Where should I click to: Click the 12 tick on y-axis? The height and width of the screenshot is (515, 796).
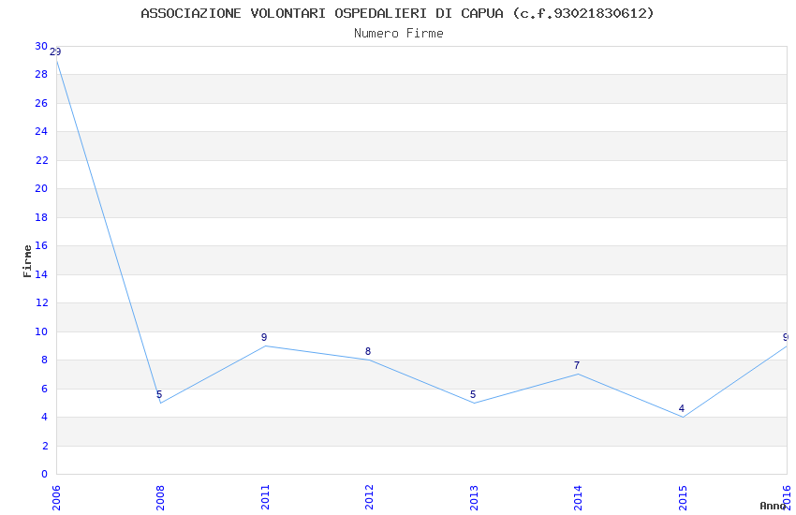click(41, 302)
